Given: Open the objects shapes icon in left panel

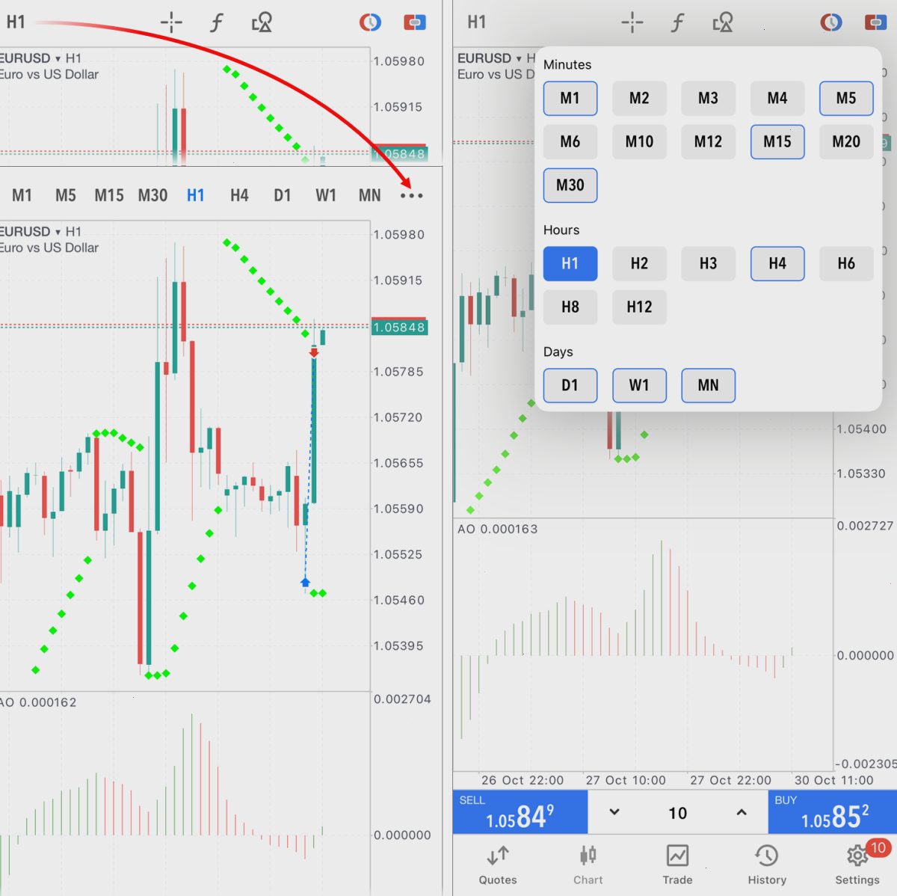Looking at the screenshot, I should tap(262, 22).
